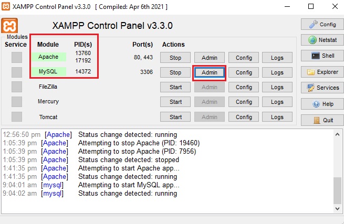
Task: Click the Apache module label
Action: (x=48, y=57)
